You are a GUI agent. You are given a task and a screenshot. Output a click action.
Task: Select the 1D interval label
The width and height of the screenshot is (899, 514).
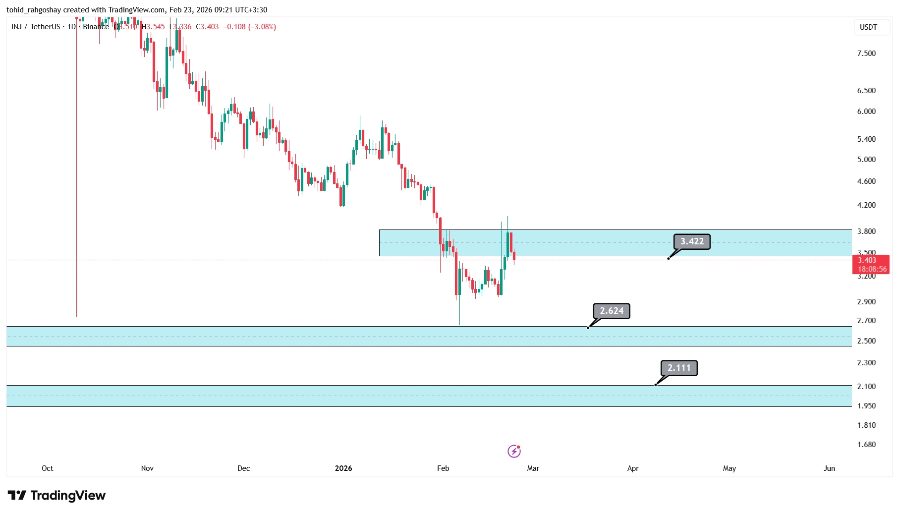[x=71, y=27]
